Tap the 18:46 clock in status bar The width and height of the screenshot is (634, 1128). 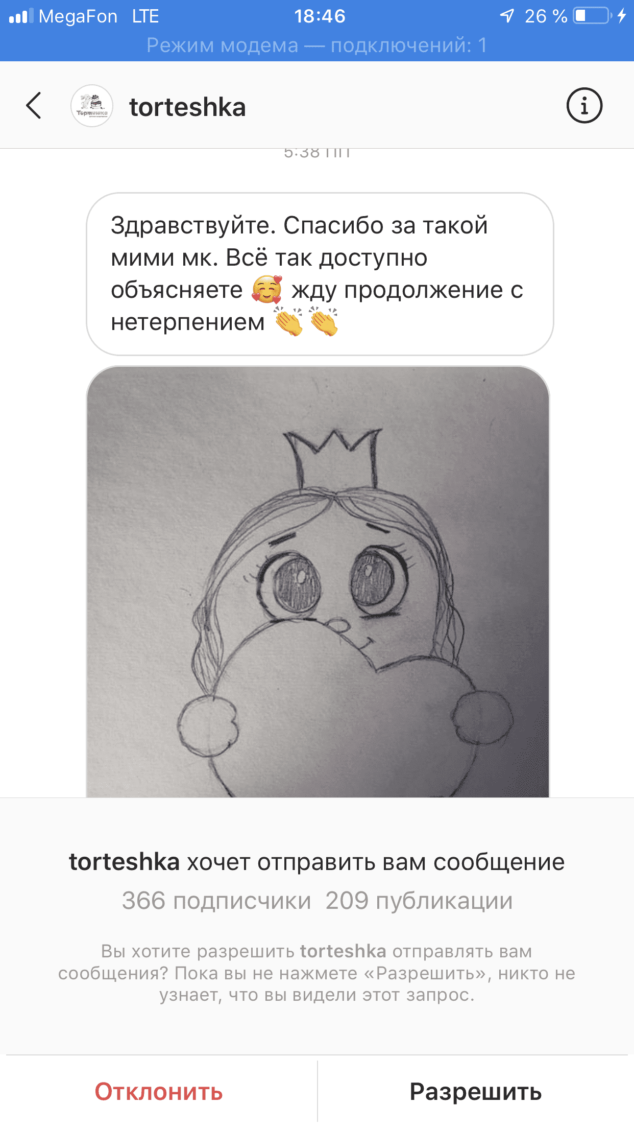[x=320, y=16]
